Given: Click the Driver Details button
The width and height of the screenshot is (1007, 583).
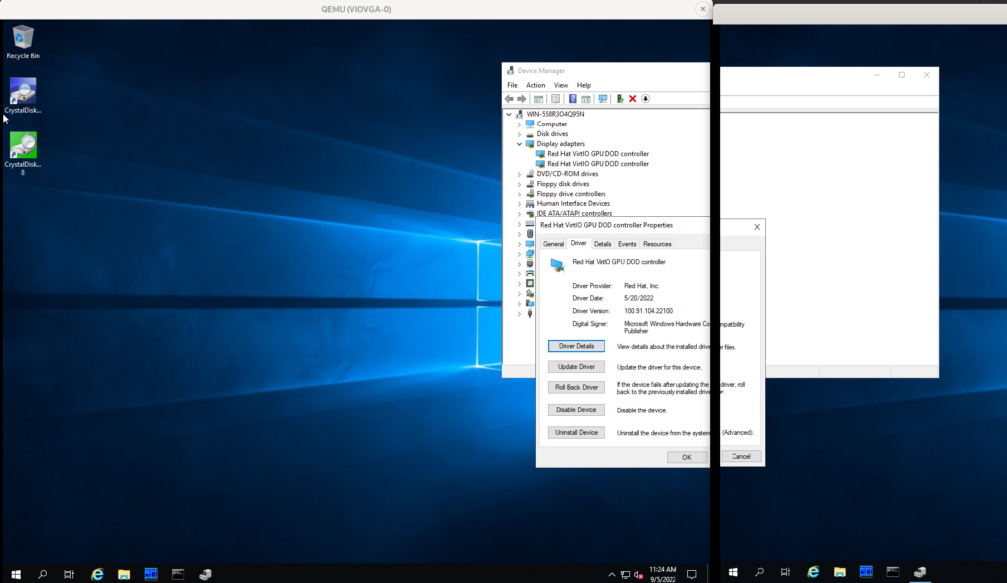Looking at the screenshot, I should coord(576,346).
